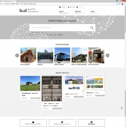Screen dimensions: 126x127
Task: Open the speech bubble message link in header
Action: [x=80, y=7]
